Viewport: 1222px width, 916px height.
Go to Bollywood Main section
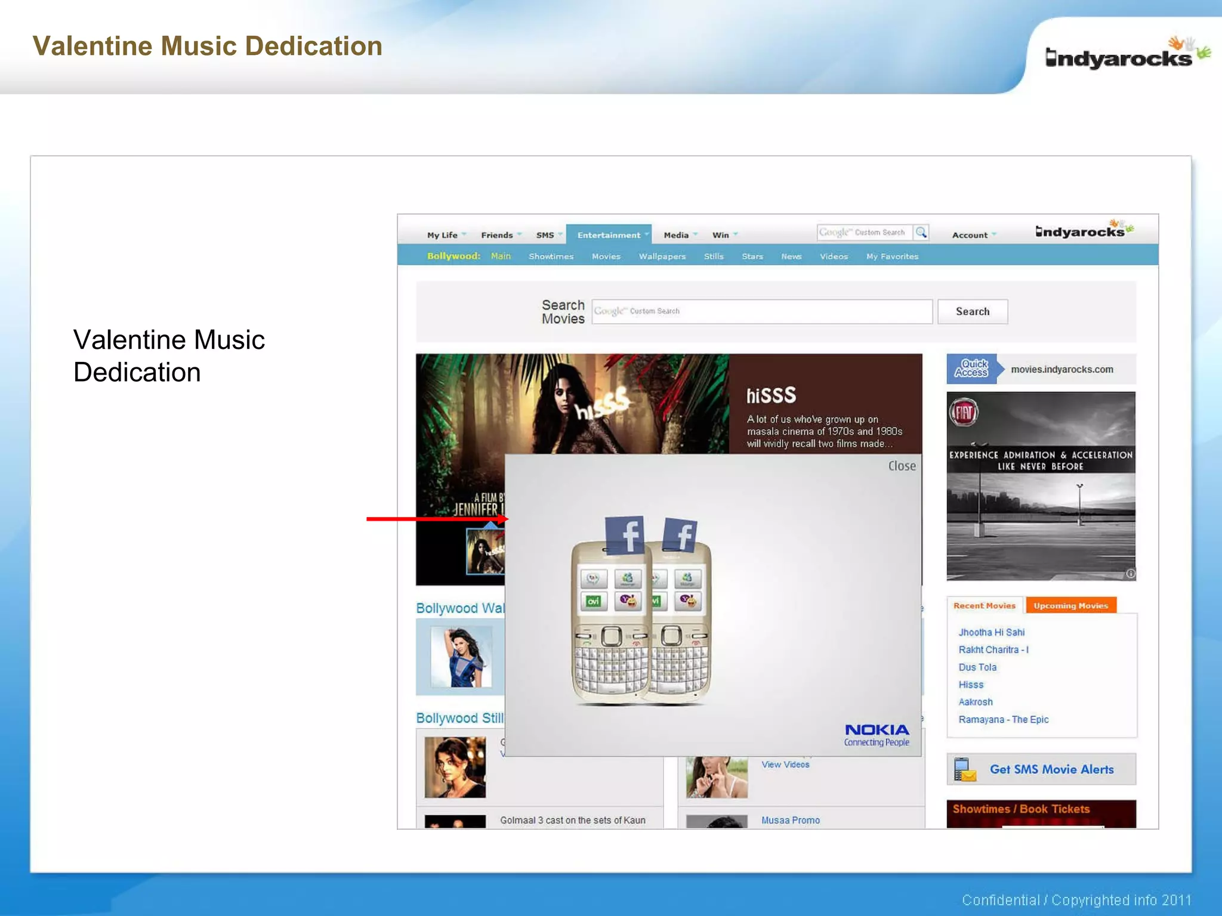501,256
